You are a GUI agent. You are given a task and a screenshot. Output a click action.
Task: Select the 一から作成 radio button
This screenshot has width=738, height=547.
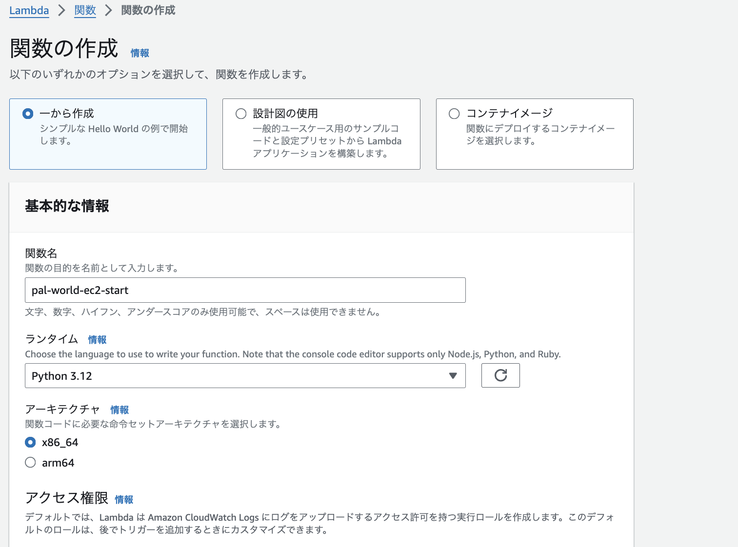coord(28,114)
